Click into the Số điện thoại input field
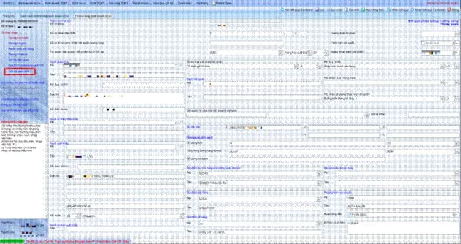Screen dimensions: 461x244 (143, 110)
